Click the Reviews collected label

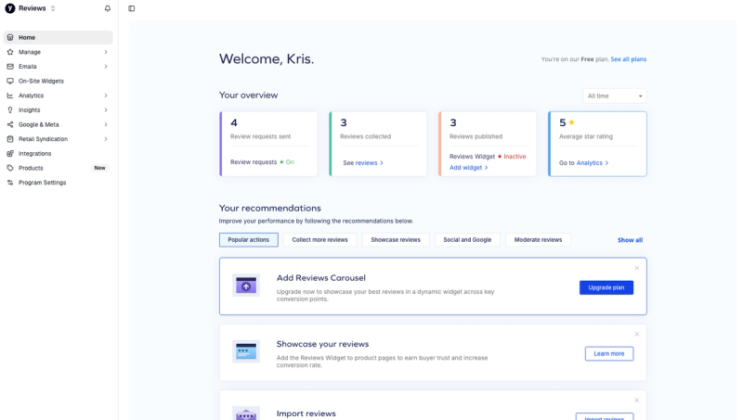[x=365, y=136]
